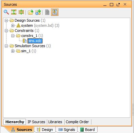This screenshot has width=134, height=133.
Task: Select the constrs_1 (1) constraint set
Action: 32,36
